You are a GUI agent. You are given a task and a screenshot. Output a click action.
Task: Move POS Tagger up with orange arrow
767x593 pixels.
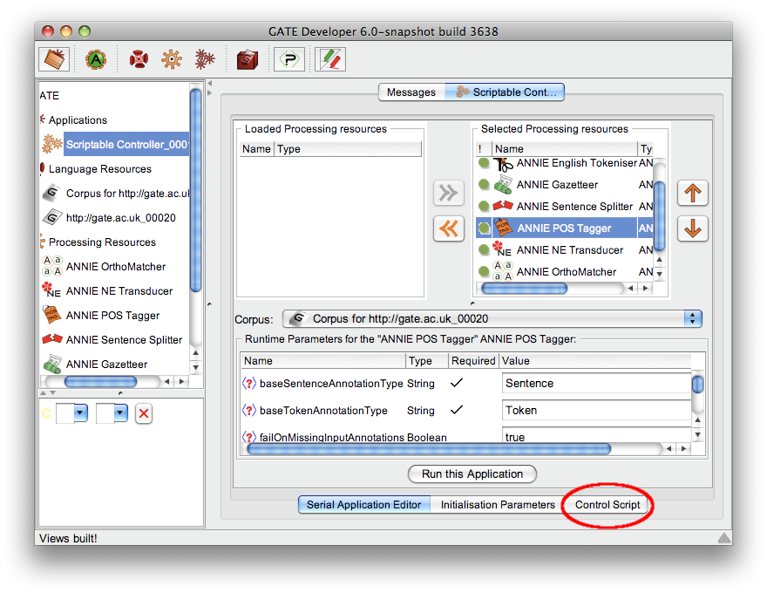[x=693, y=193]
